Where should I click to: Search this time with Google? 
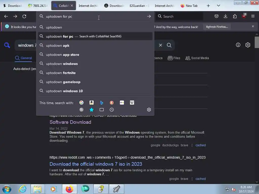(81, 103)
